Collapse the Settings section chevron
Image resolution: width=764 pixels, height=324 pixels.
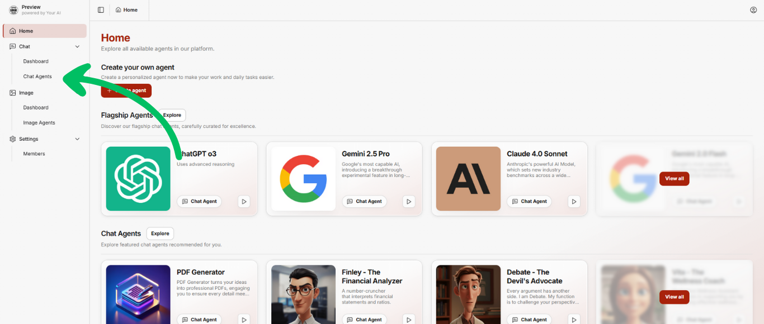[77, 139]
